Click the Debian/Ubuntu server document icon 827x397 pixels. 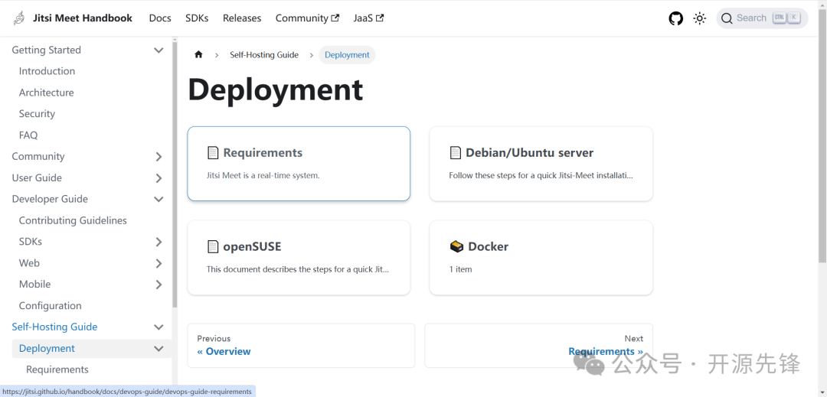click(456, 153)
